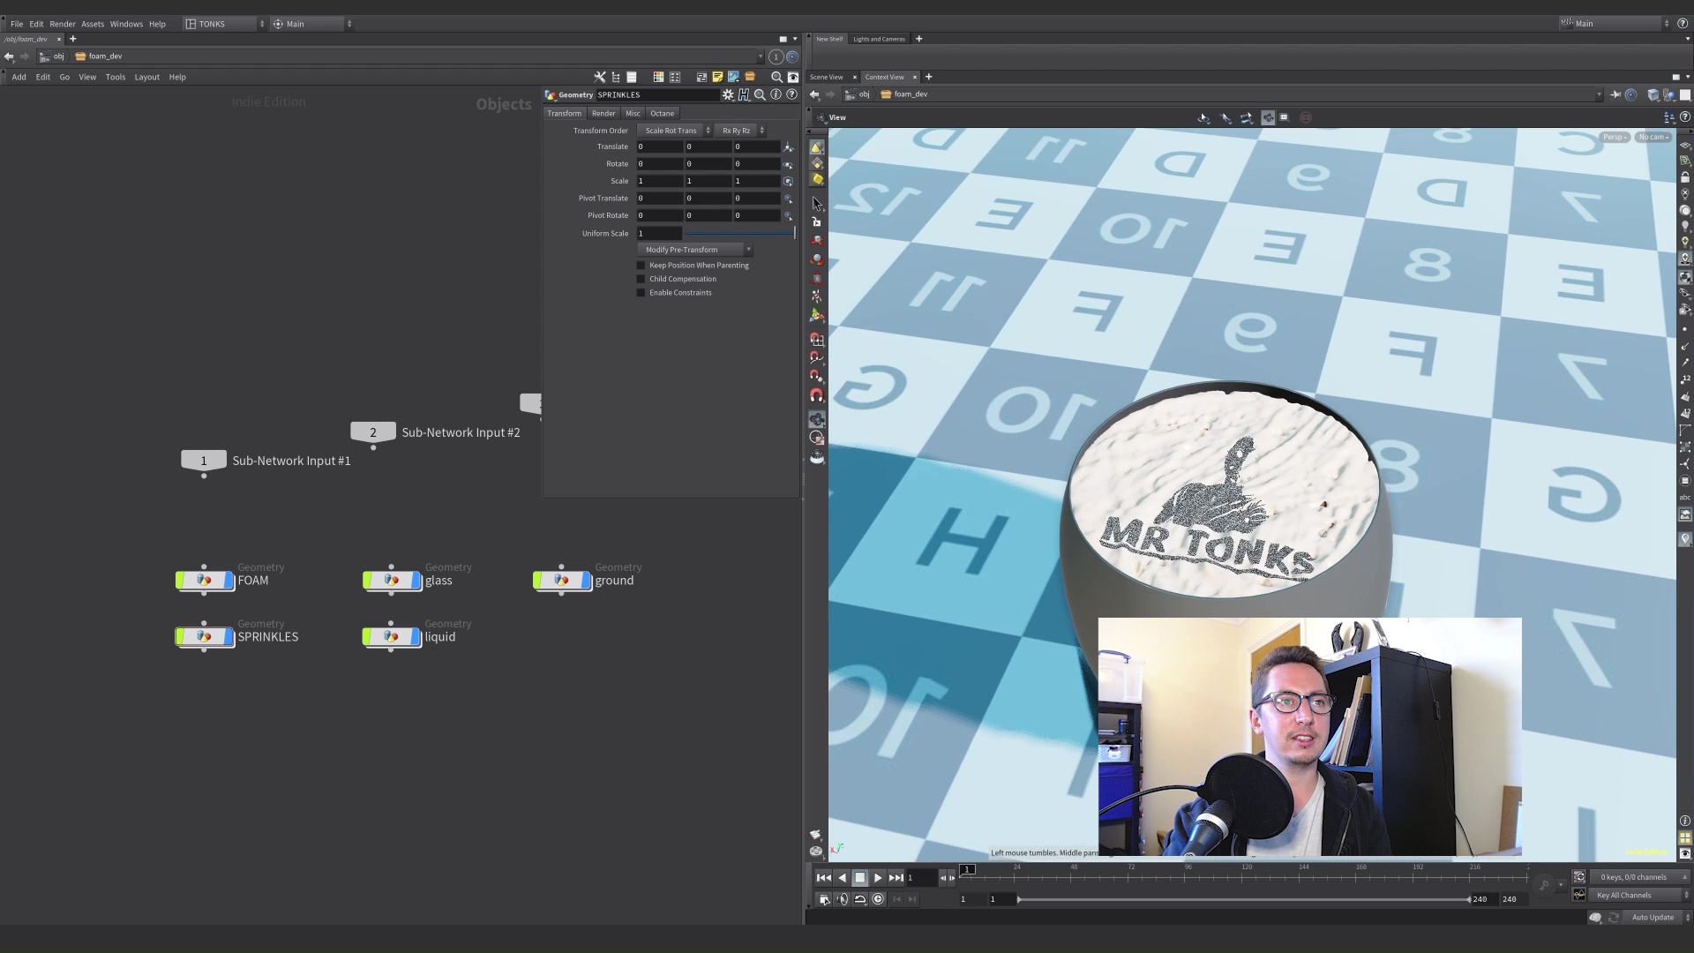
Task: Open Transform Order Scale Rot Trans dropdown
Action: (x=676, y=131)
